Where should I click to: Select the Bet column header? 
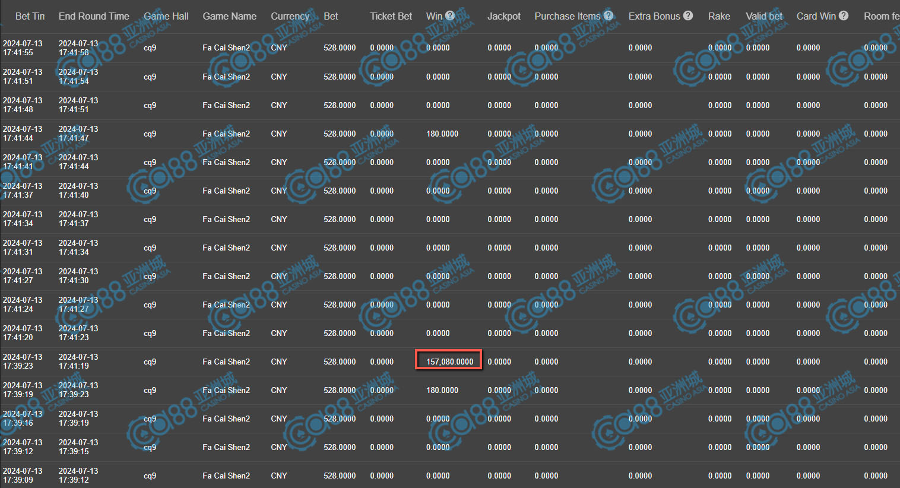331,16
